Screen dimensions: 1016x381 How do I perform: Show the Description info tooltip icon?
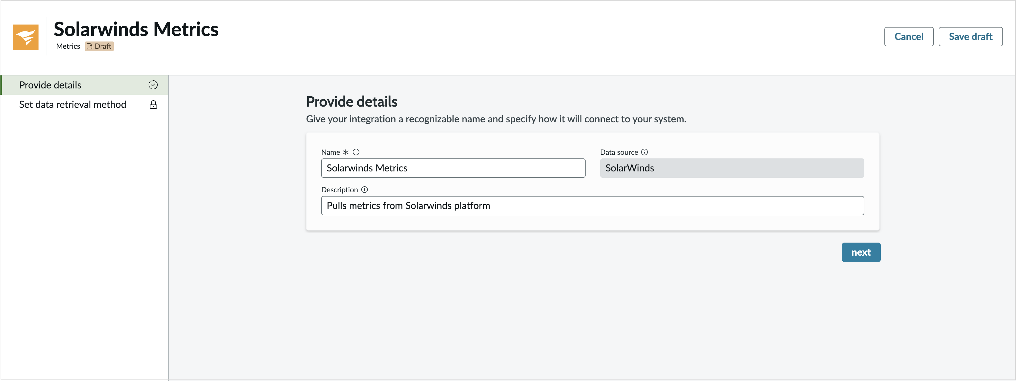(x=365, y=190)
